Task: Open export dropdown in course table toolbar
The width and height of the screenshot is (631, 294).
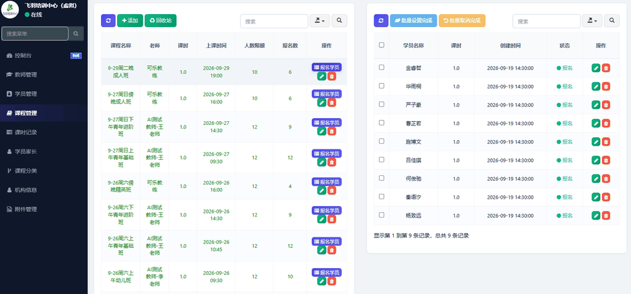Action: [320, 20]
